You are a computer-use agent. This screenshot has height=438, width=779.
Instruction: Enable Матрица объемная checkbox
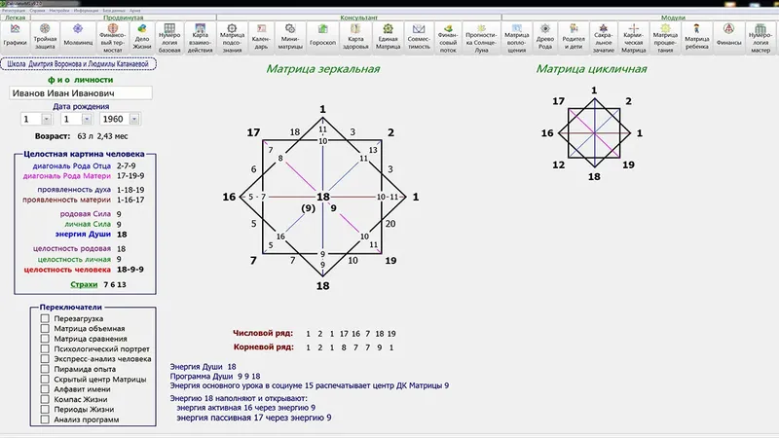(x=45, y=328)
